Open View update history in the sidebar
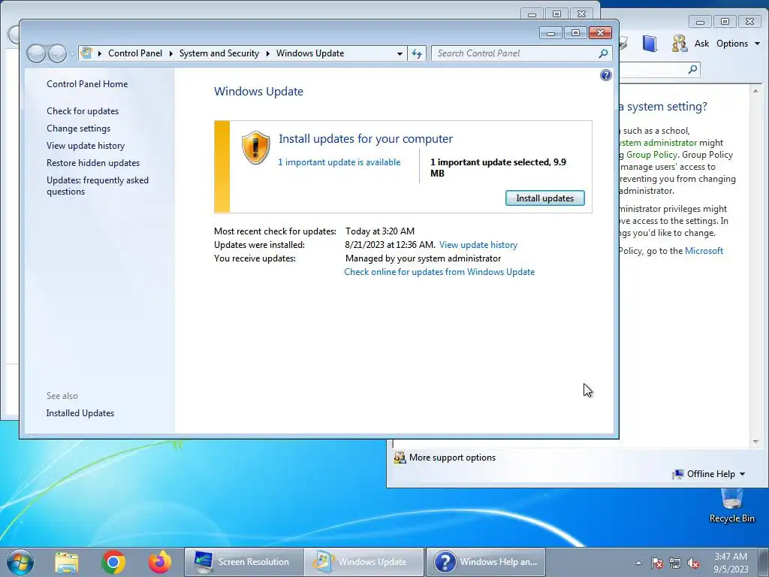Image resolution: width=769 pixels, height=577 pixels. pyautogui.click(x=86, y=146)
